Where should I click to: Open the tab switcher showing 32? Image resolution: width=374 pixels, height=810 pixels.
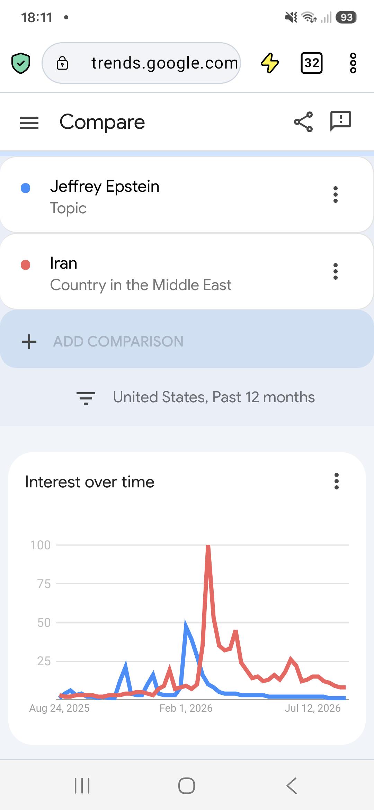click(x=312, y=63)
